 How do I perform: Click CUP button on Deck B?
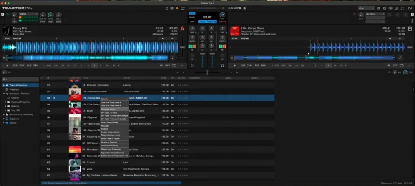tap(249, 66)
